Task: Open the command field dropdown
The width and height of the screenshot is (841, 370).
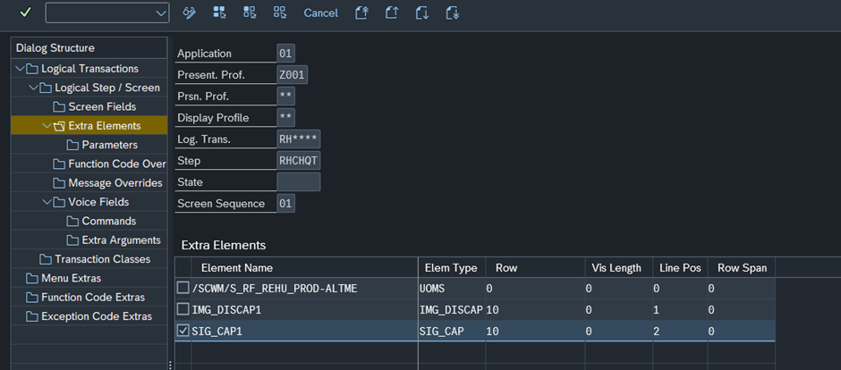Action: click(161, 13)
